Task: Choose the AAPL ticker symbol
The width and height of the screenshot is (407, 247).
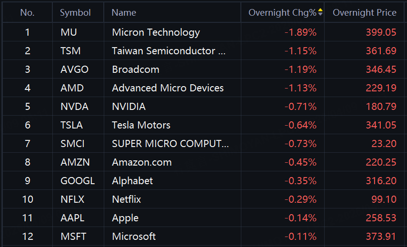Action: pos(73,218)
